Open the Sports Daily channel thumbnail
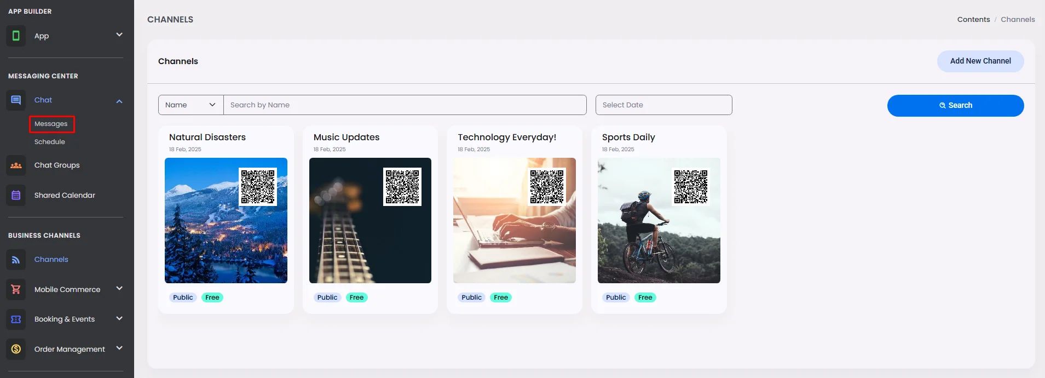Image resolution: width=1045 pixels, height=378 pixels. coord(659,220)
